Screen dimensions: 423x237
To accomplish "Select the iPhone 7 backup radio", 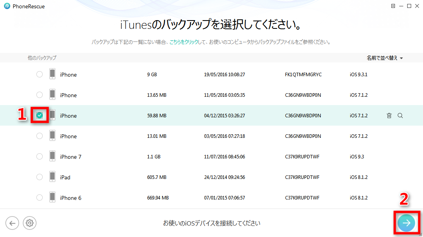I will click(40, 157).
